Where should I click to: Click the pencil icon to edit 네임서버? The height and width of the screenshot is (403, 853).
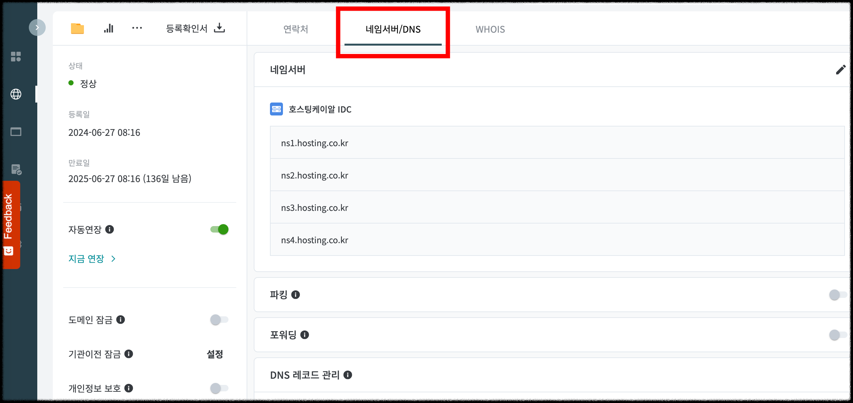pyautogui.click(x=840, y=70)
